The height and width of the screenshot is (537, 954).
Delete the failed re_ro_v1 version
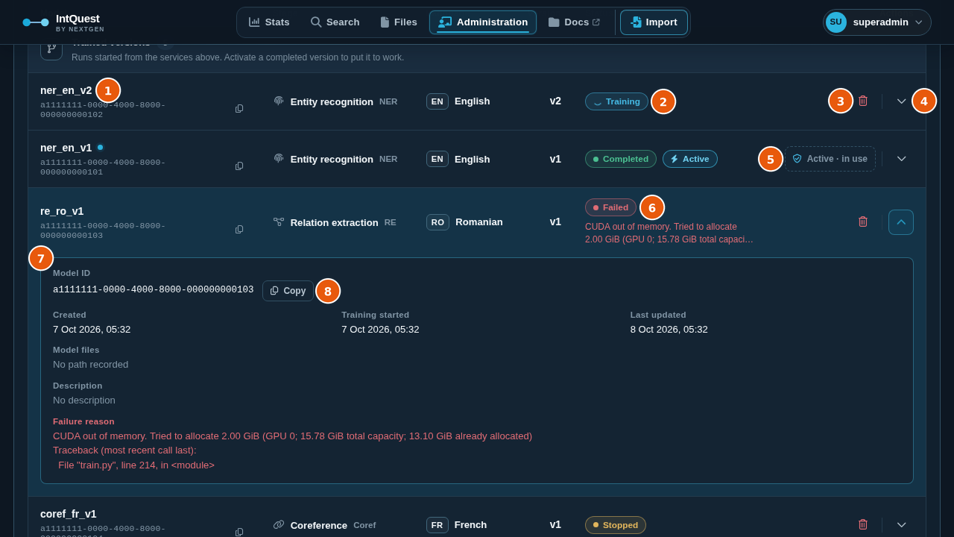[863, 222]
